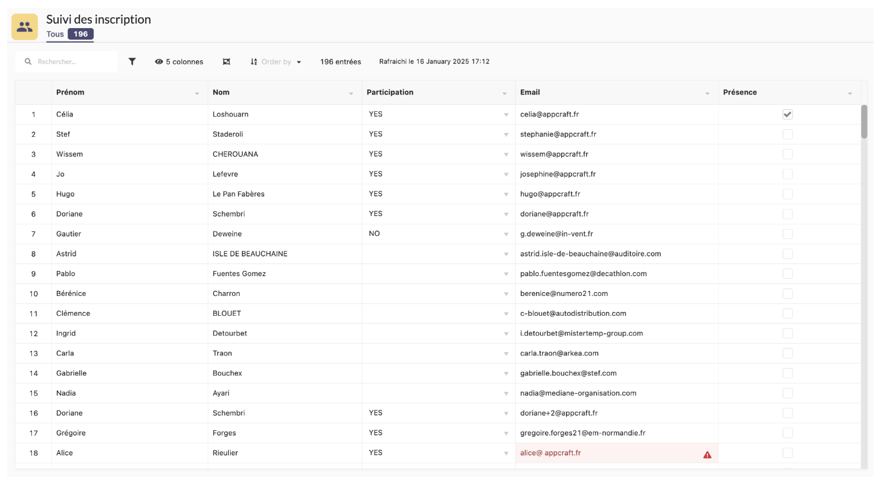
Task: Click the sort icon beside Order by
Action: (254, 62)
